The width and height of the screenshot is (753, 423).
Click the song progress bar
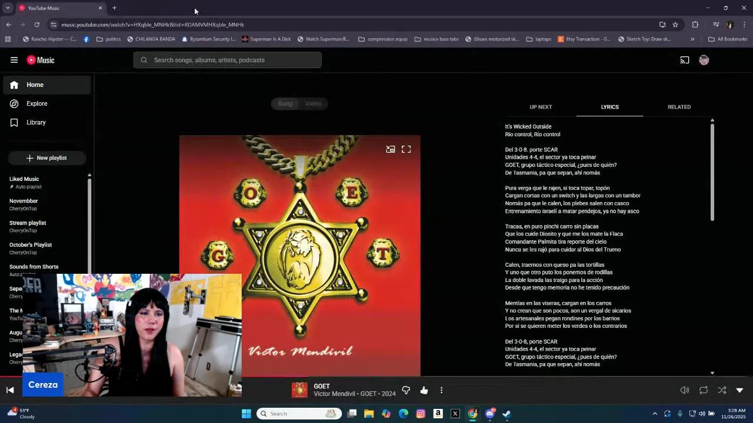[376, 377]
